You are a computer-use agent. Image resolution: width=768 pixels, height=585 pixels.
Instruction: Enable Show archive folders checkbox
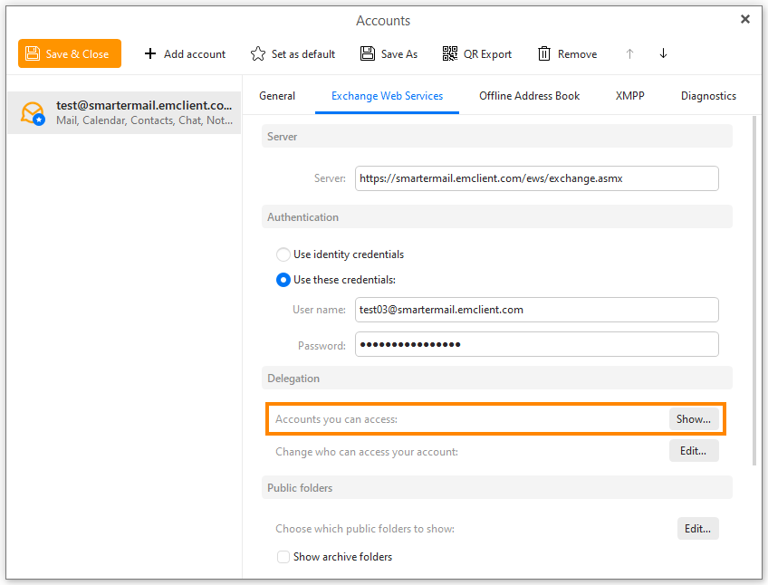point(283,557)
